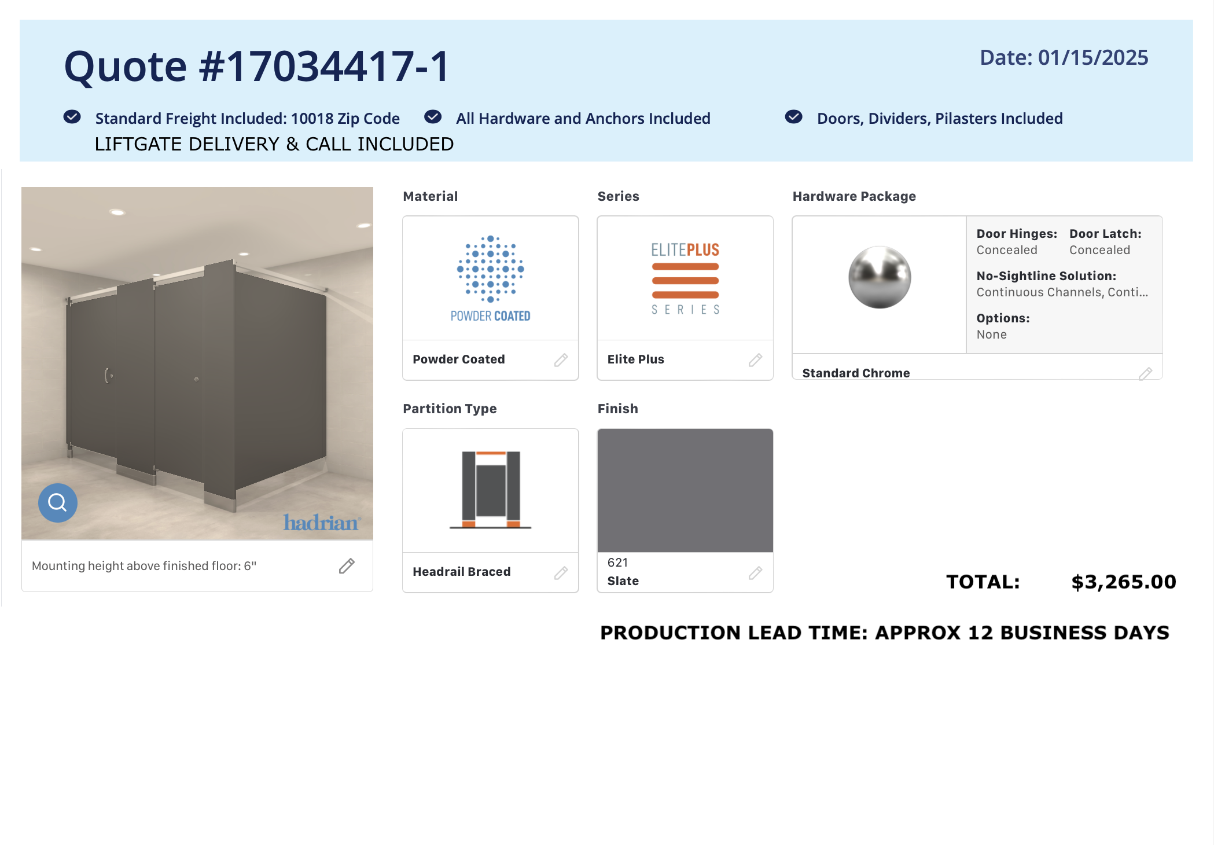This screenshot has width=1214, height=845.
Task: Click the 'Headrail Braced' label
Action: (462, 572)
